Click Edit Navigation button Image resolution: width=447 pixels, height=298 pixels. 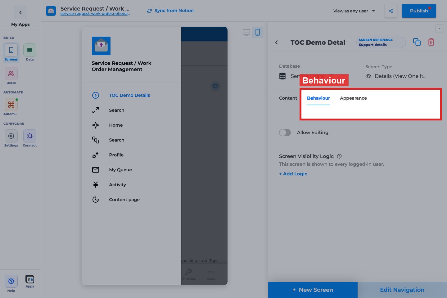pyautogui.click(x=402, y=290)
